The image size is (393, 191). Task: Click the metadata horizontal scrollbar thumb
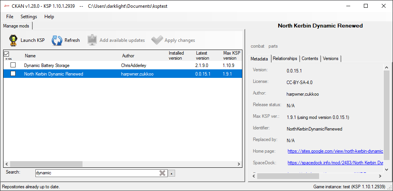click(x=288, y=176)
